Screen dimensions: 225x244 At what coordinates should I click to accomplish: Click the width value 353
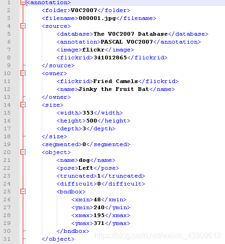(x=88, y=113)
